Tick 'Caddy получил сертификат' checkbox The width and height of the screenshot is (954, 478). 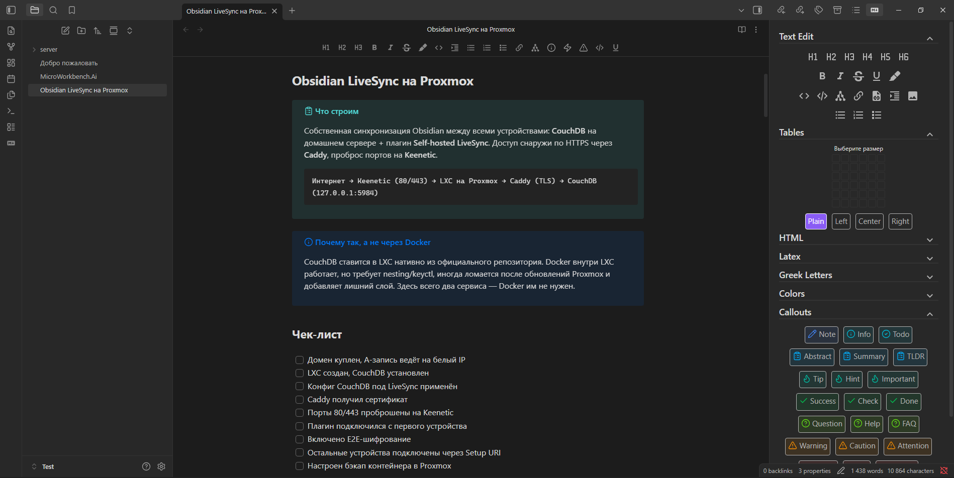click(x=300, y=400)
